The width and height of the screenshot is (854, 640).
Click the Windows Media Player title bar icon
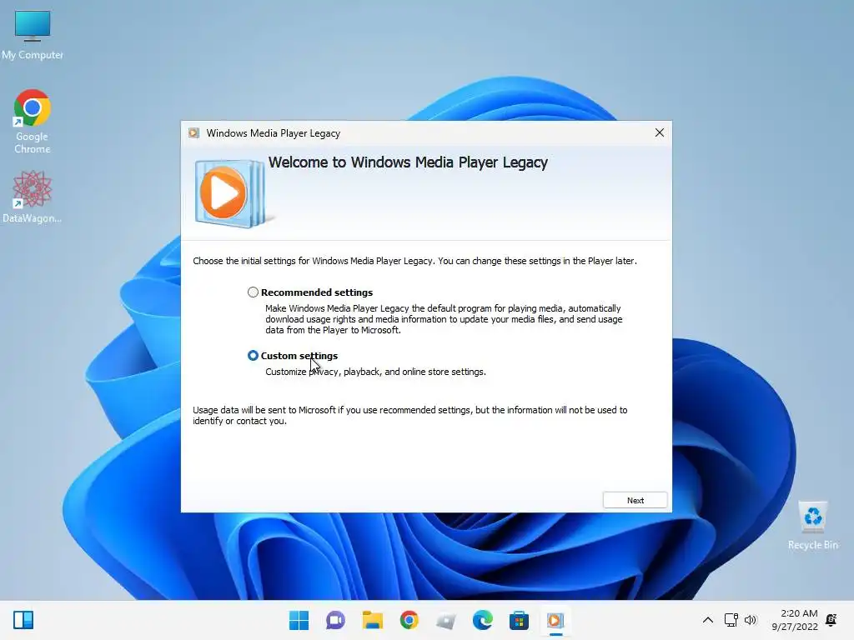coord(193,132)
